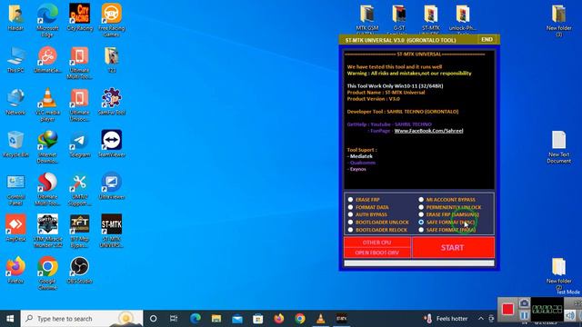Select the AnyDesk desktop icon
Image resolution: width=582 pixels, height=327 pixels.
(15, 227)
